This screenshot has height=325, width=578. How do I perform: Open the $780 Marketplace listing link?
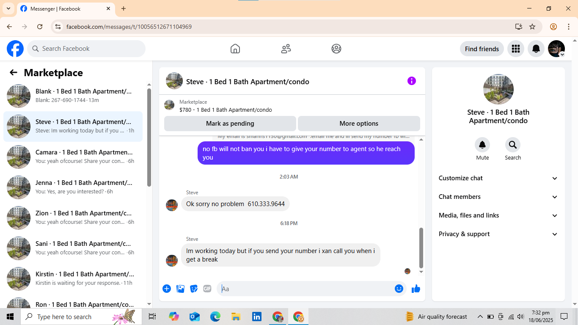pyautogui.click(x=226, y=110)
